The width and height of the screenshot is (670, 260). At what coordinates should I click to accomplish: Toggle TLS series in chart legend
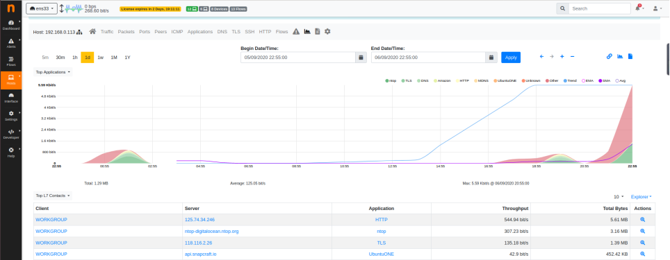pyautogui.click(x=407, y=80)
